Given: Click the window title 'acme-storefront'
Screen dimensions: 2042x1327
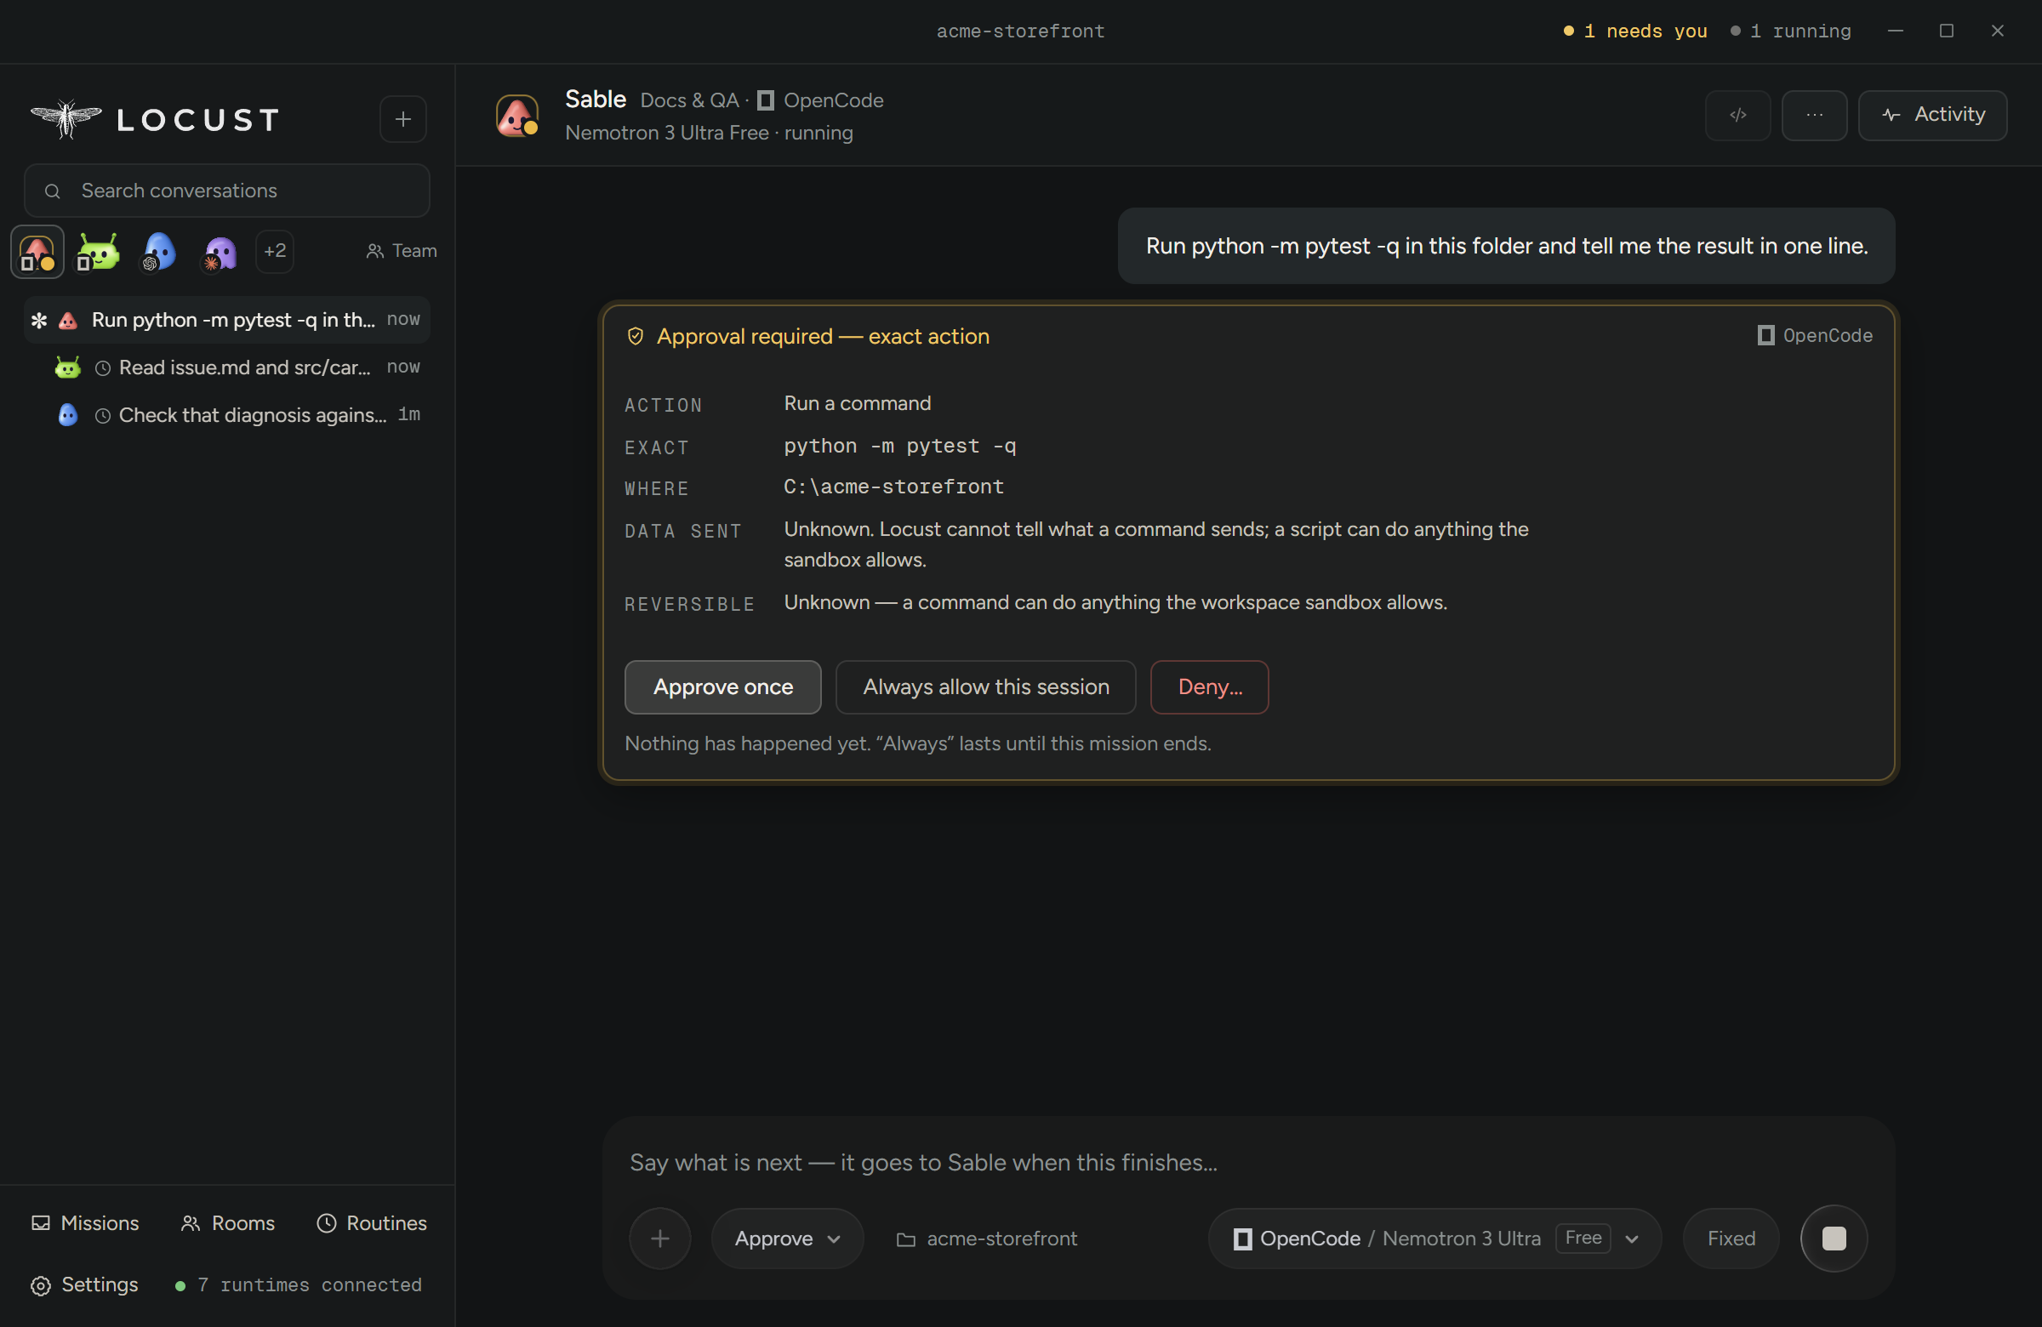Looking at the screenshot, I should [1020, 31].
